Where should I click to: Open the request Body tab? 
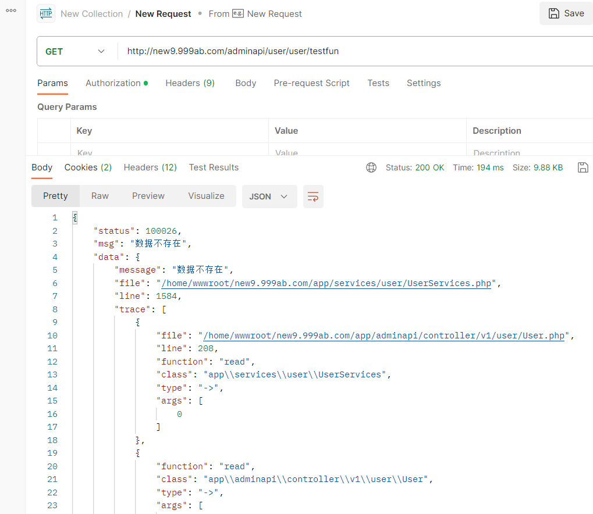(246, 83)
